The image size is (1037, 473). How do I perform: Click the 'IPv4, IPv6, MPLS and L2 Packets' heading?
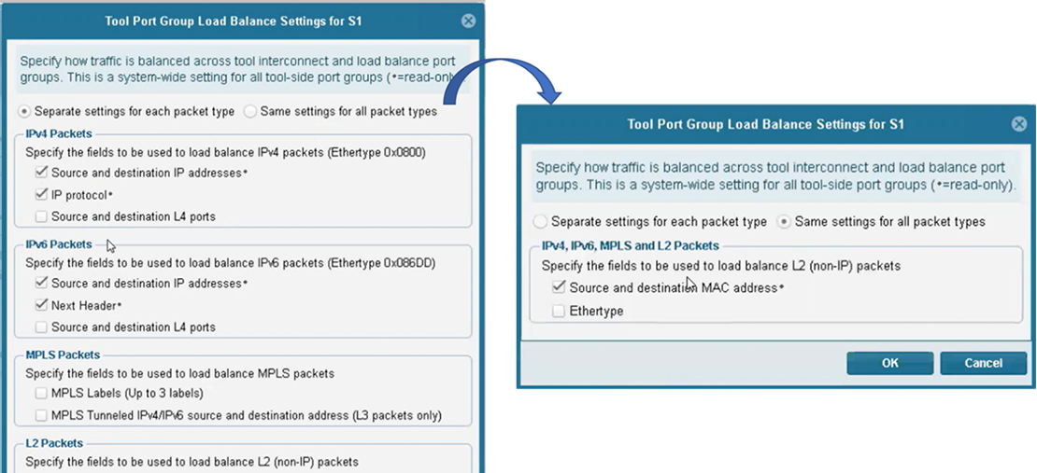tap(631, 245)
